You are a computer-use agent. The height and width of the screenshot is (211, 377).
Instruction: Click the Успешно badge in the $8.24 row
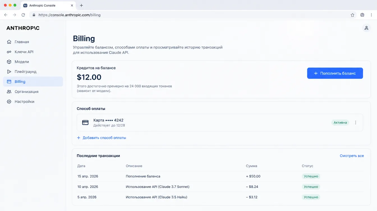[x=311, y=187]
